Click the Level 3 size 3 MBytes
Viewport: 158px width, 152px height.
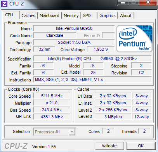coord(113,117)
